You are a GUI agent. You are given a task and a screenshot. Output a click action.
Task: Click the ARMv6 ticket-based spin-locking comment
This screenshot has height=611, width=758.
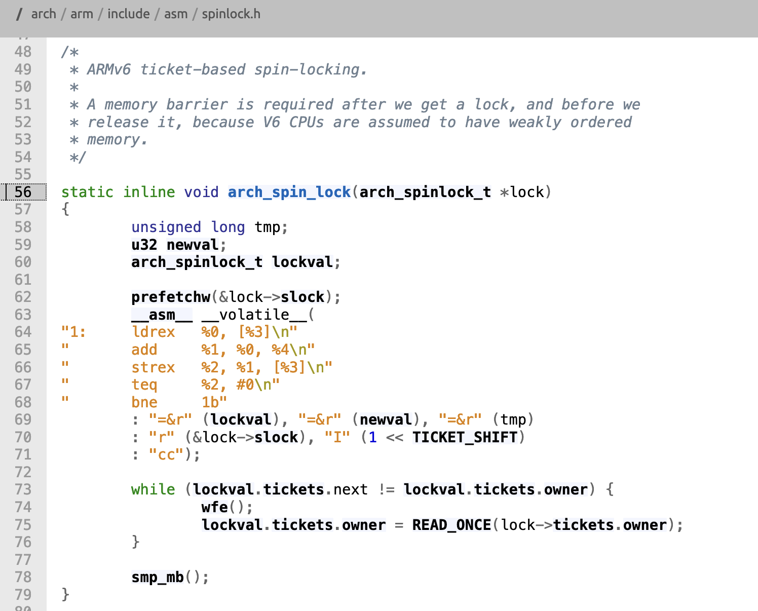click(x=227, y=69)
